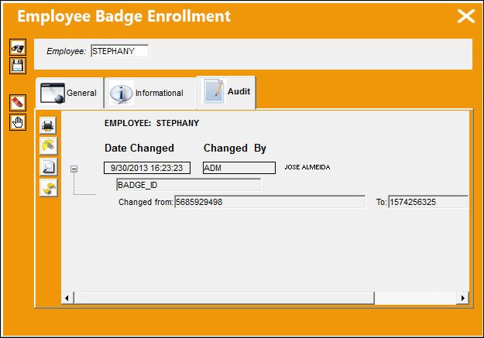
Task: Click the Employee field containing STEPHANY
Action: click(119, 51)
